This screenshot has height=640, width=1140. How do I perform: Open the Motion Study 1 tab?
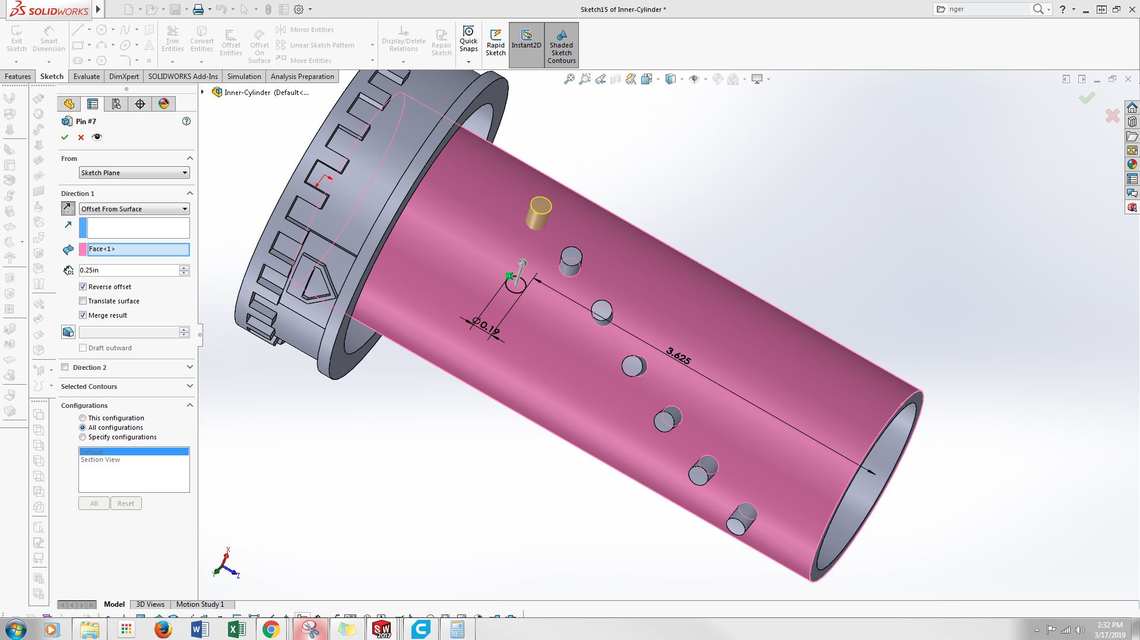coord(200,604)
